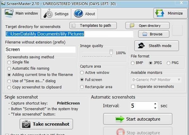Enable Separate screenshots checkbox
This screenshot has width=189, height=135.
click(133, 86)
